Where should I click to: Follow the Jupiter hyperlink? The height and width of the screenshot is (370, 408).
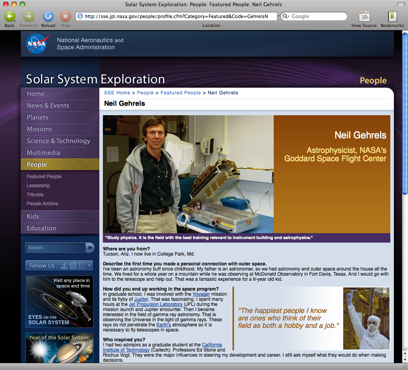point(141,299)
